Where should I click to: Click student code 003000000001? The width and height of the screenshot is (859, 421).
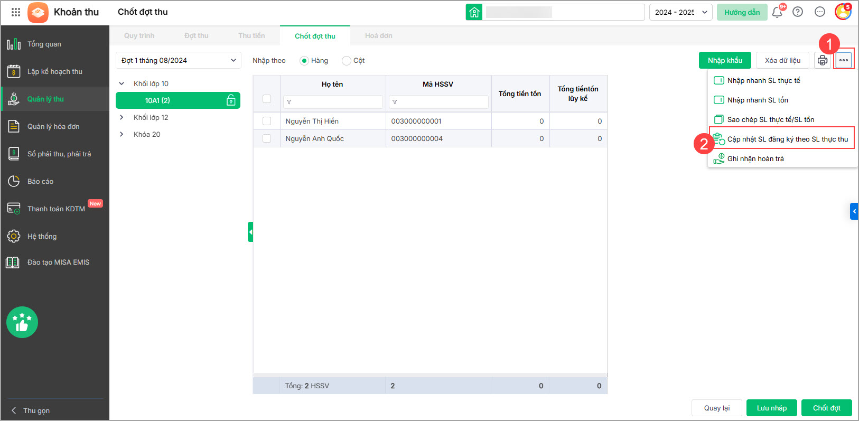pos(416,121)
